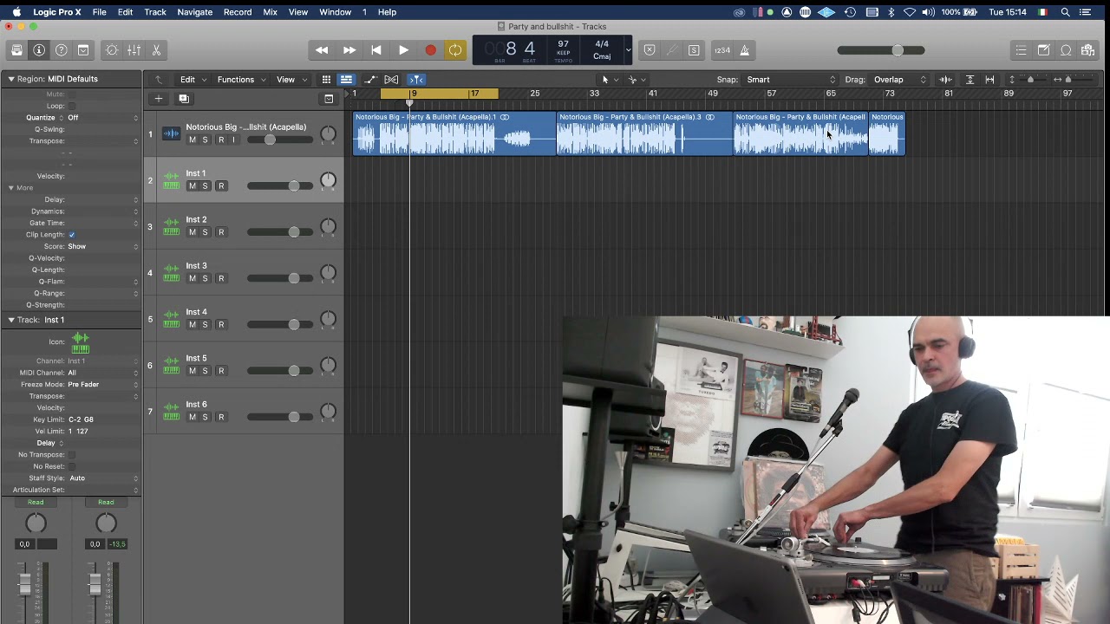Screen dimensions: 1110x624
Task: Click the add new track plus button
Action: [159, 99]
